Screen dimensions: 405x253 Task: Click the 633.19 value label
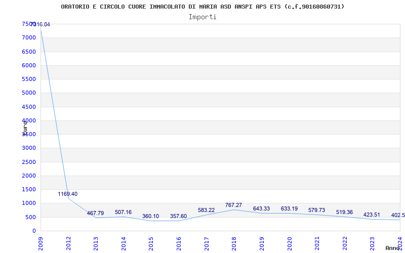click(x=289, y=208)
